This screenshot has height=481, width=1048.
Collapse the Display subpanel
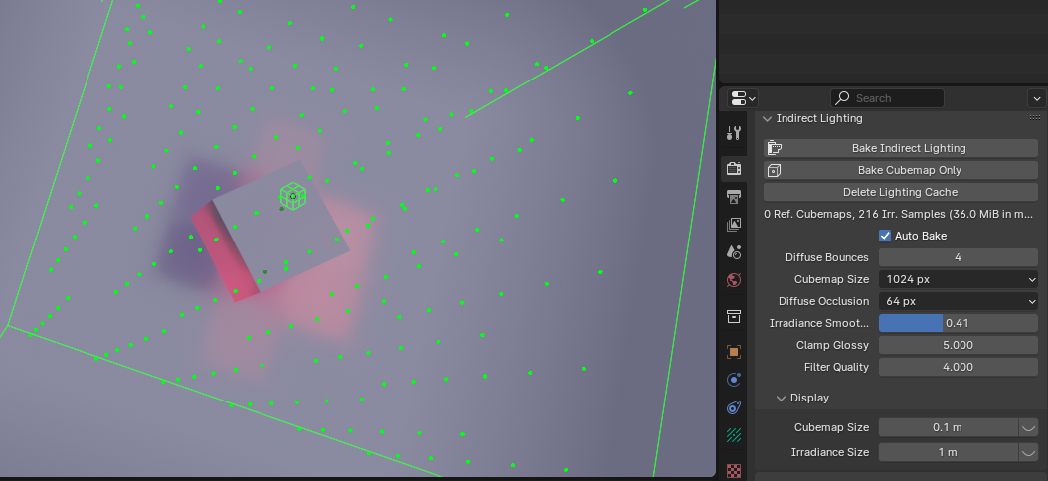coord(781,399)
